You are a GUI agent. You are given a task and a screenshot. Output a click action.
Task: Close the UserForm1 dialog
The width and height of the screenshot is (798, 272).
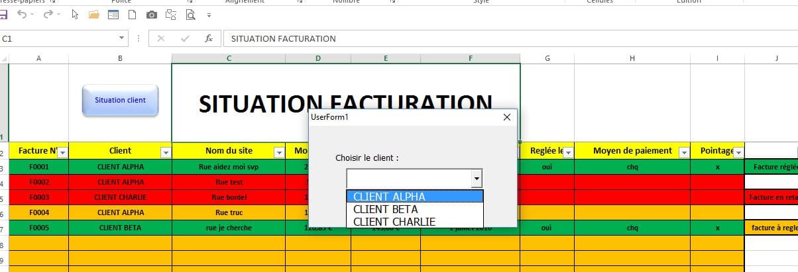pyautogui.click(x=507, y=117)
